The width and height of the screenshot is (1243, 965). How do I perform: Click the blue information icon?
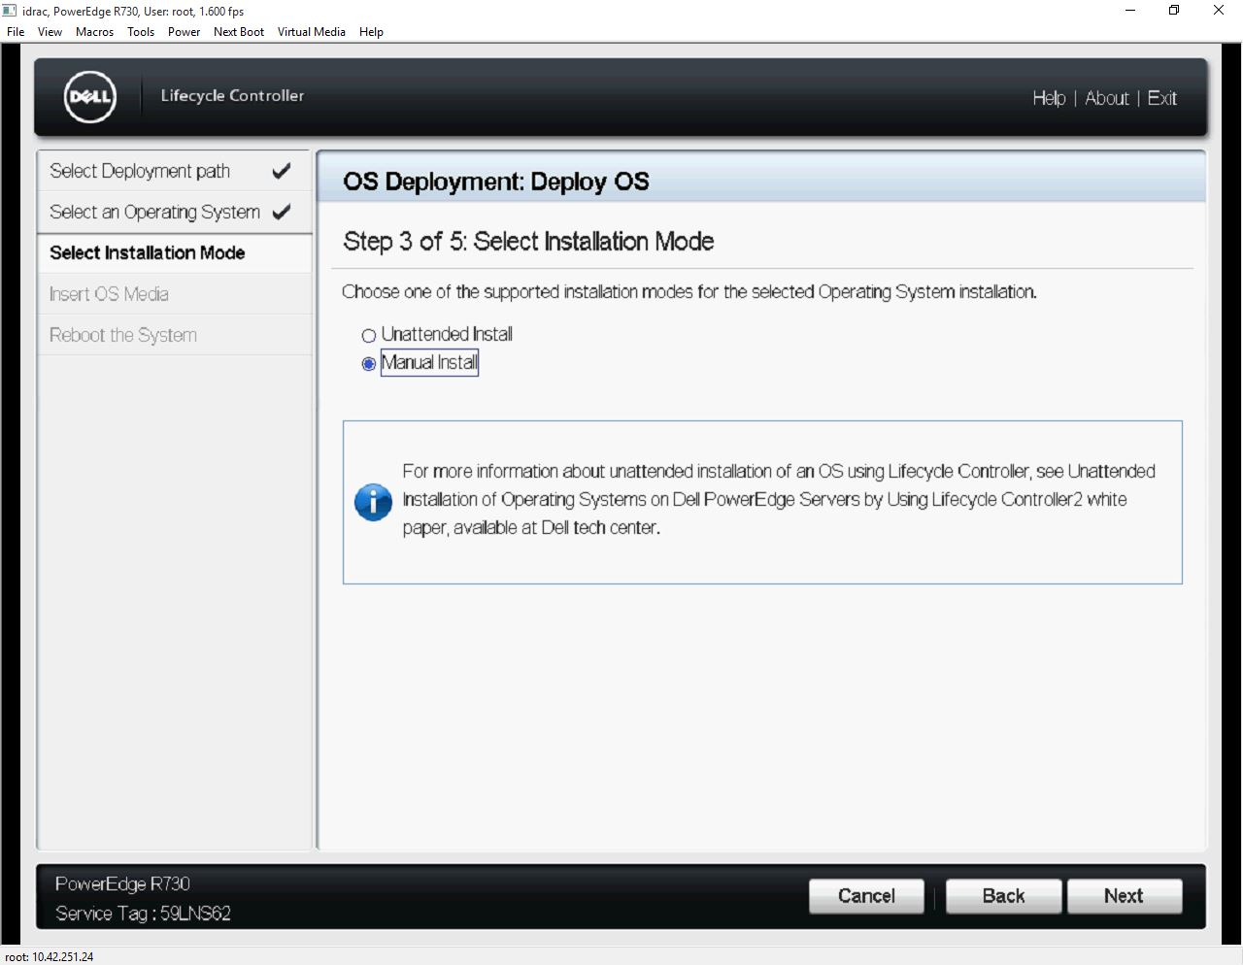tap(373, 502)
